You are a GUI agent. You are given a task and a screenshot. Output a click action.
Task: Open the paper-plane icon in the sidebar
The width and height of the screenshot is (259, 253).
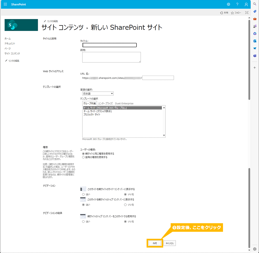coord(255,48)
